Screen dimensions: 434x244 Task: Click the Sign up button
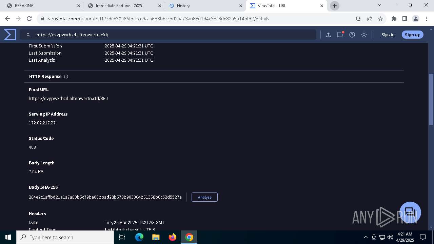tap(412, 35)
